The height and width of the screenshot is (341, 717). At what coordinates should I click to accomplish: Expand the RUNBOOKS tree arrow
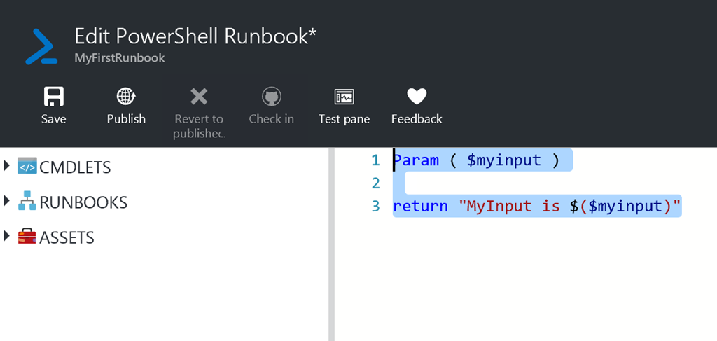pos(6,200)
